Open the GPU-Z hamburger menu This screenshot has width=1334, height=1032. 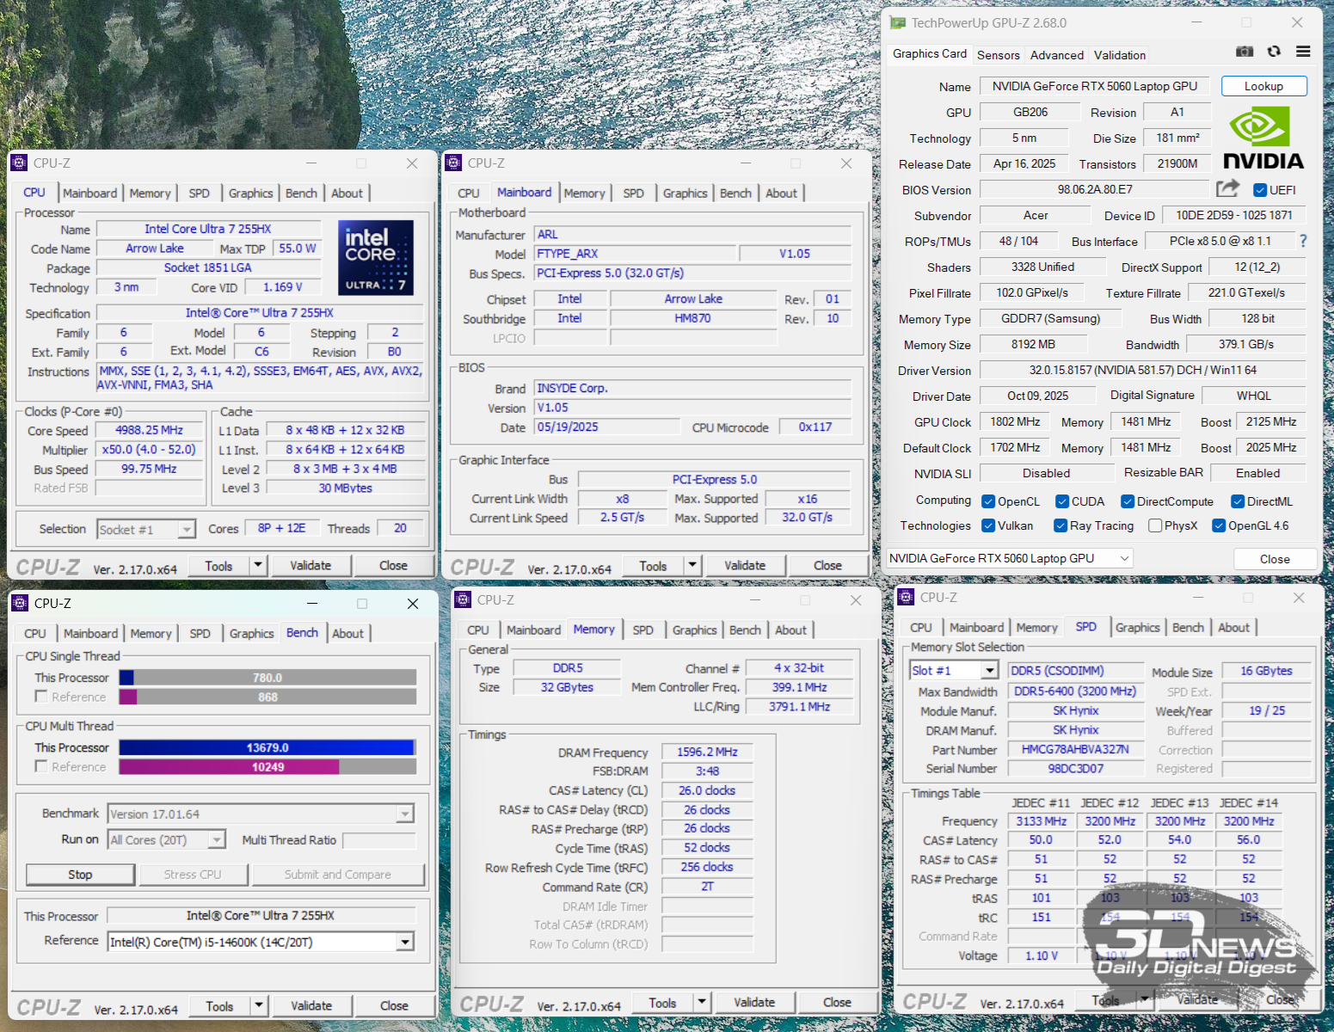[1303, 52]
